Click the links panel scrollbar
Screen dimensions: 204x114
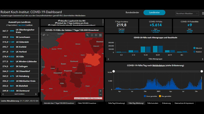pyautogui.click(x=103, y=21)
